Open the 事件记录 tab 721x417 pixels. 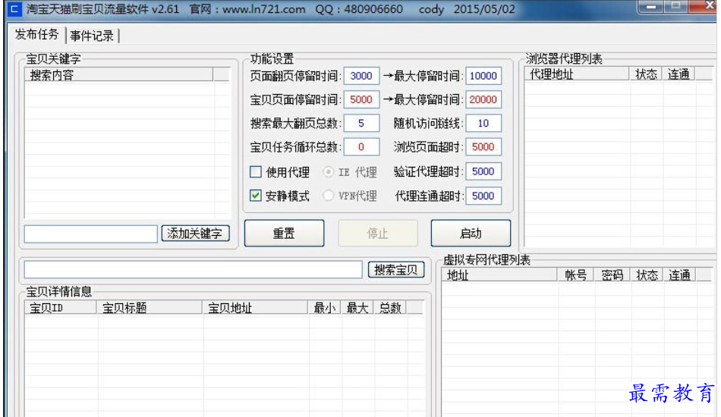(x=92, y=36)
